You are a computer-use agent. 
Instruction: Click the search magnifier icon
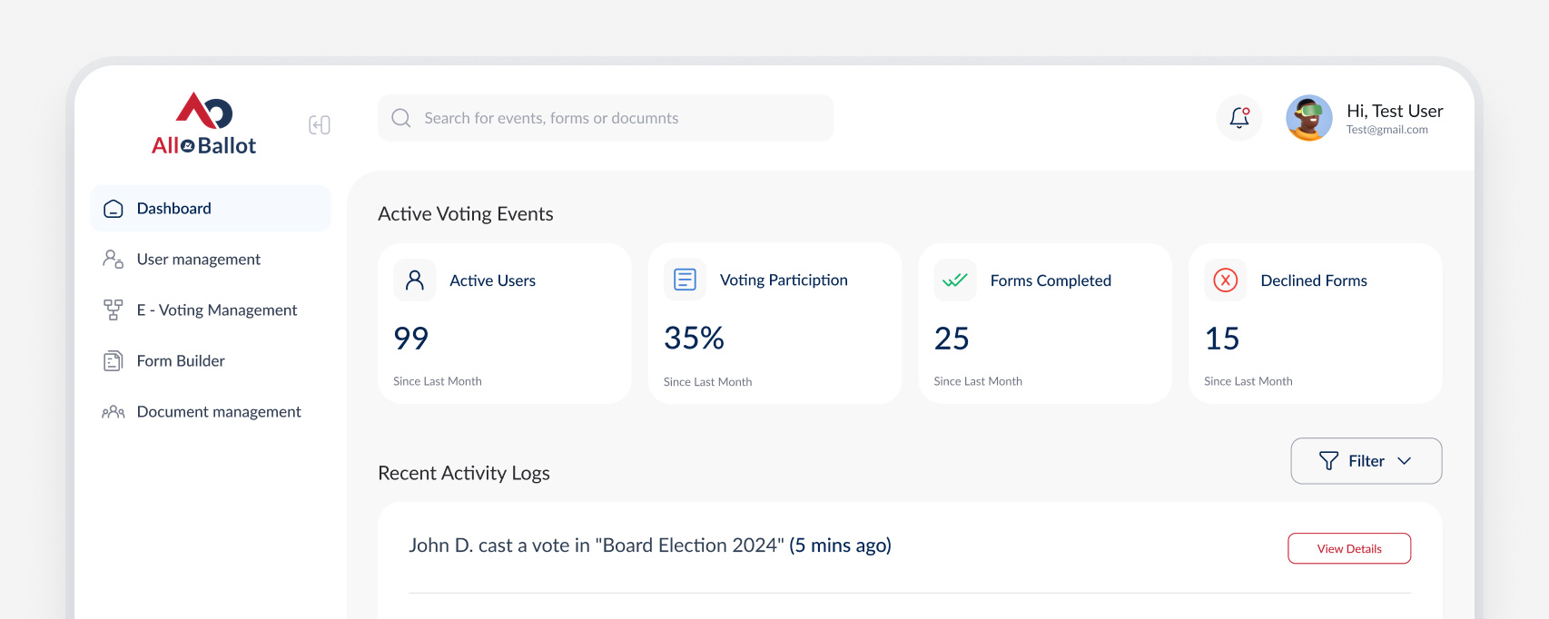pos(401,118)
